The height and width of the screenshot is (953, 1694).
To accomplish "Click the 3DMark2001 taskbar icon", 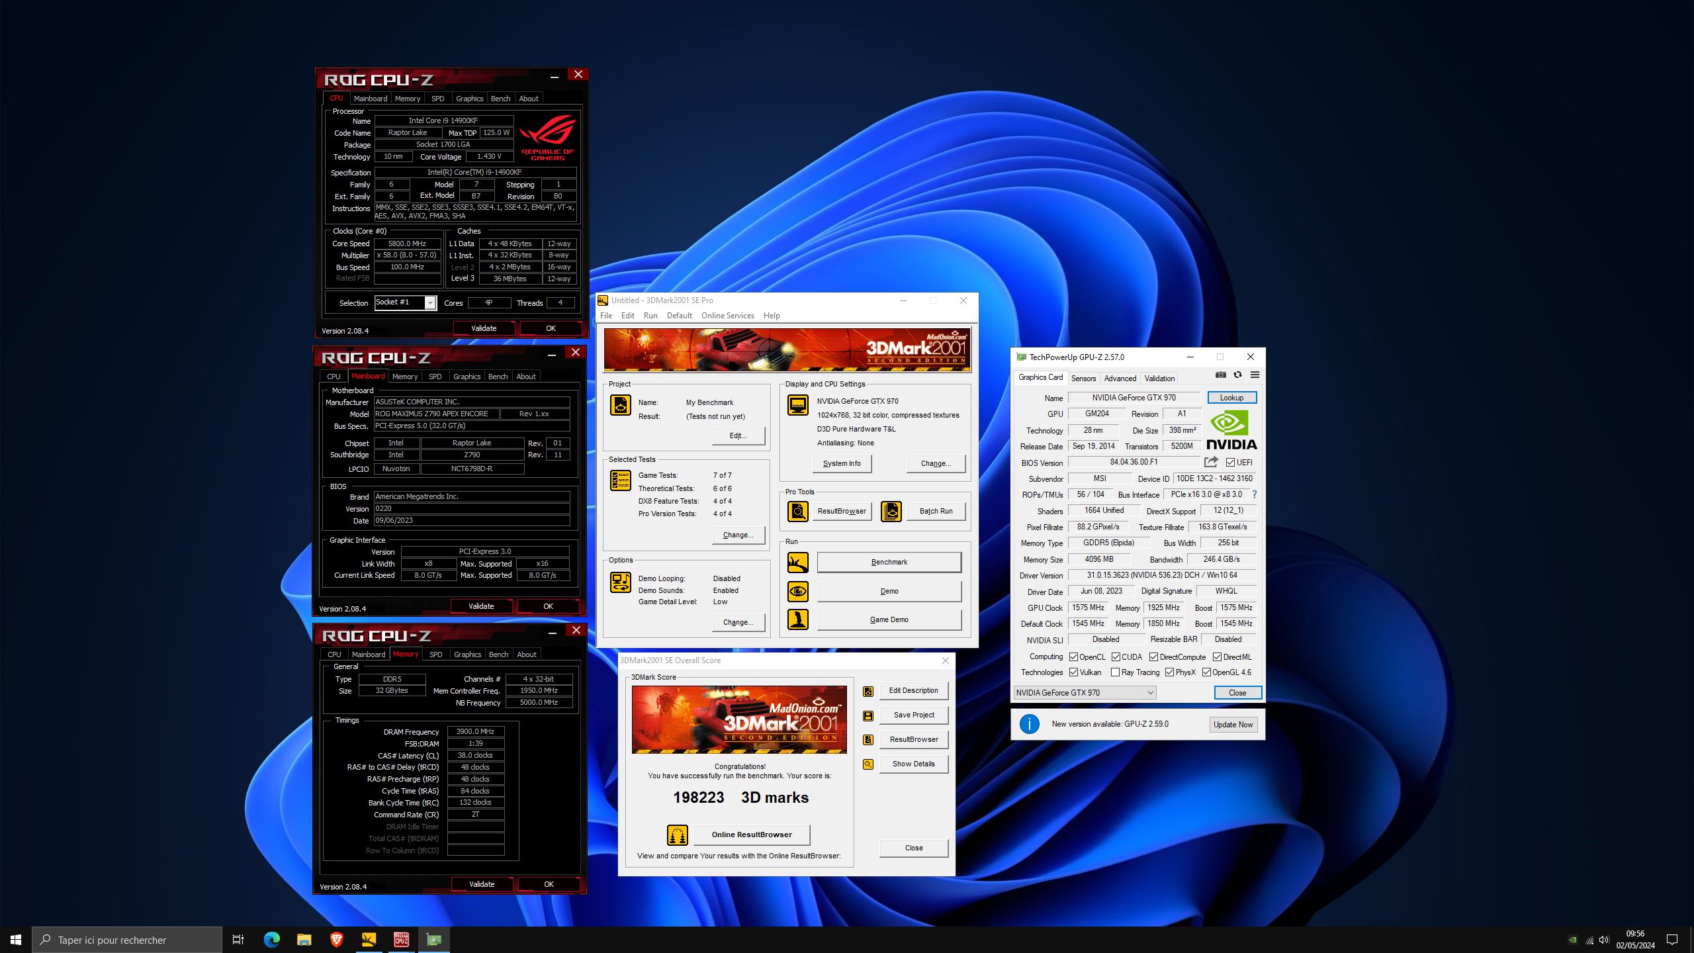I will (x=369, y=940).
